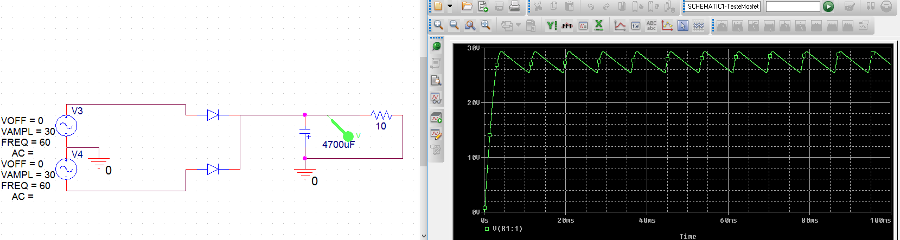This screenshot has height=240, width=900.
Task: Open a file with the folder icon
Action: (x=467, y=7)
